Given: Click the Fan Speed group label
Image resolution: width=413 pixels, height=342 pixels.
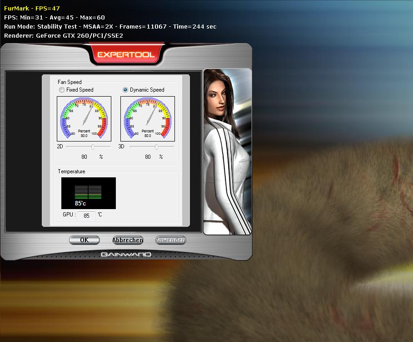Looking at the screenshot, I should (x=70, y=82).
